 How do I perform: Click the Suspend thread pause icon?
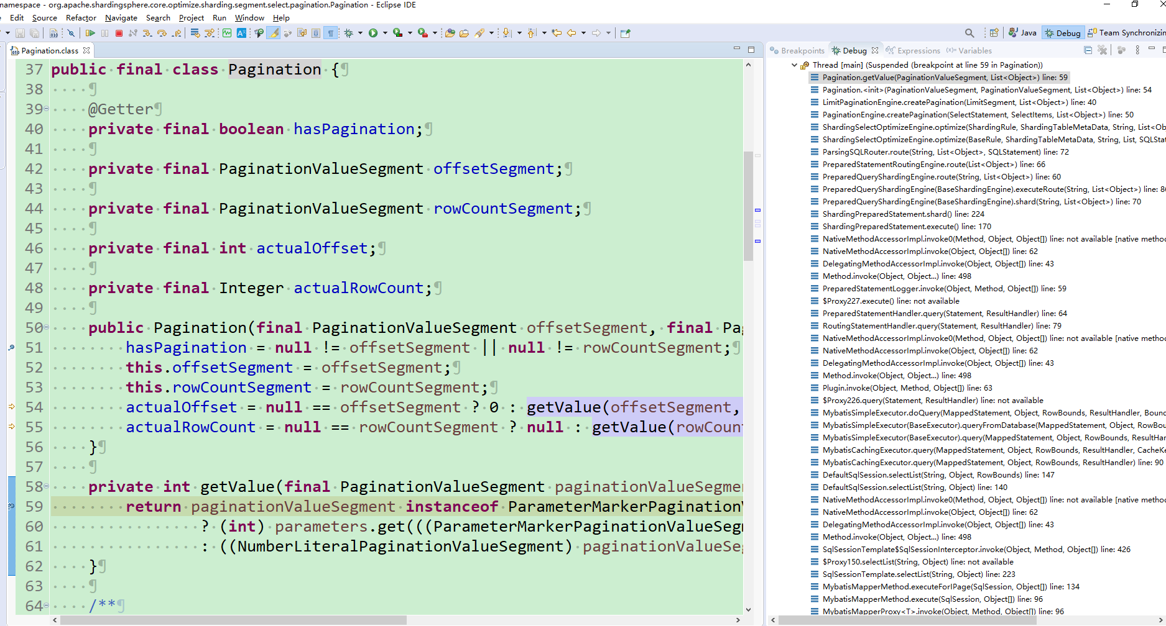(106, 32)
